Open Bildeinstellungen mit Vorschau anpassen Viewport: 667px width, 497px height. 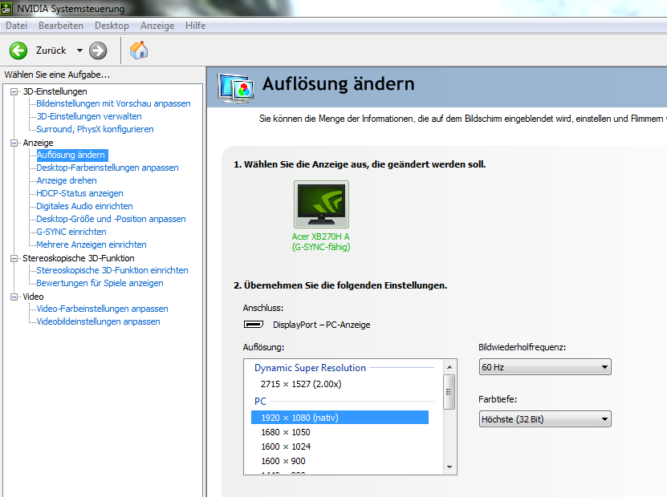click(113, 103)
